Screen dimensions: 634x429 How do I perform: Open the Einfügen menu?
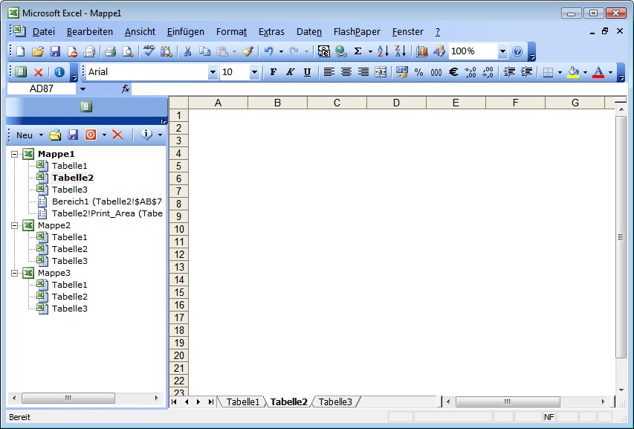point(185,32)
